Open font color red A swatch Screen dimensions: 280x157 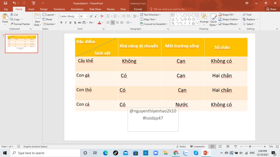pos(100,23)
